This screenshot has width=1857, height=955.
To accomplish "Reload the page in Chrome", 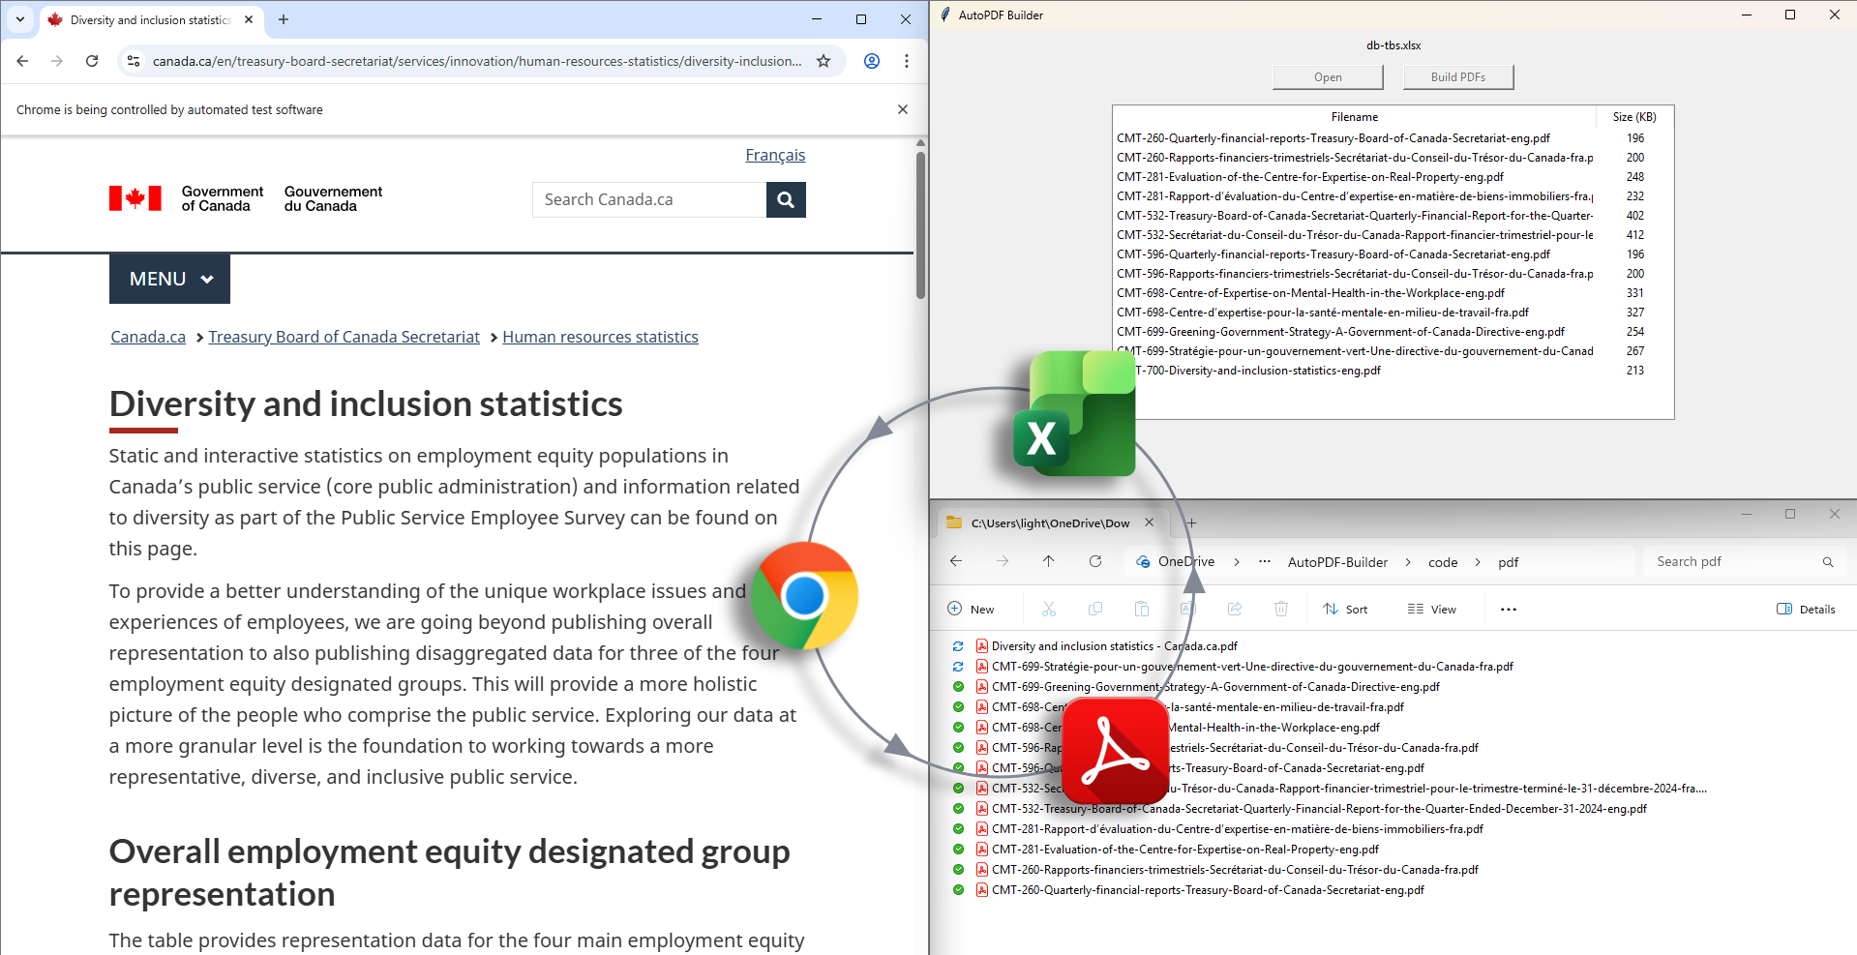I will coord(92,61).
